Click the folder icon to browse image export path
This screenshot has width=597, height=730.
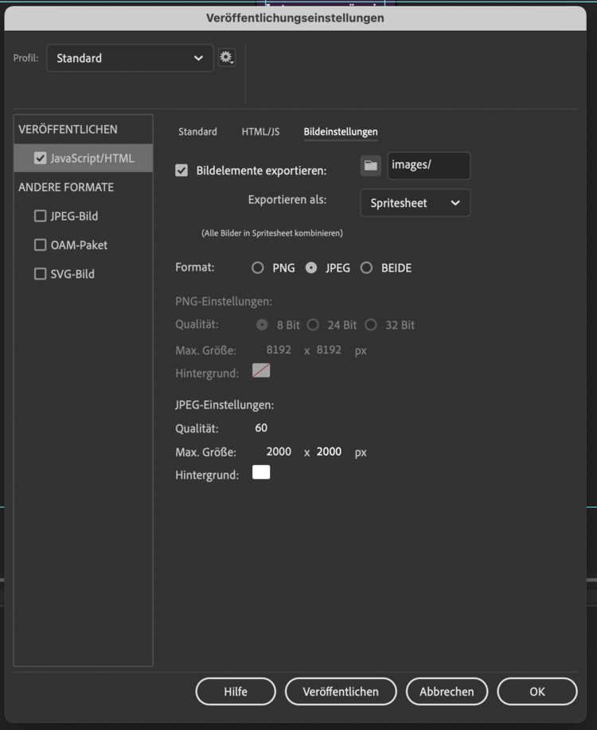pyautogui.click(x=369, y=166)
